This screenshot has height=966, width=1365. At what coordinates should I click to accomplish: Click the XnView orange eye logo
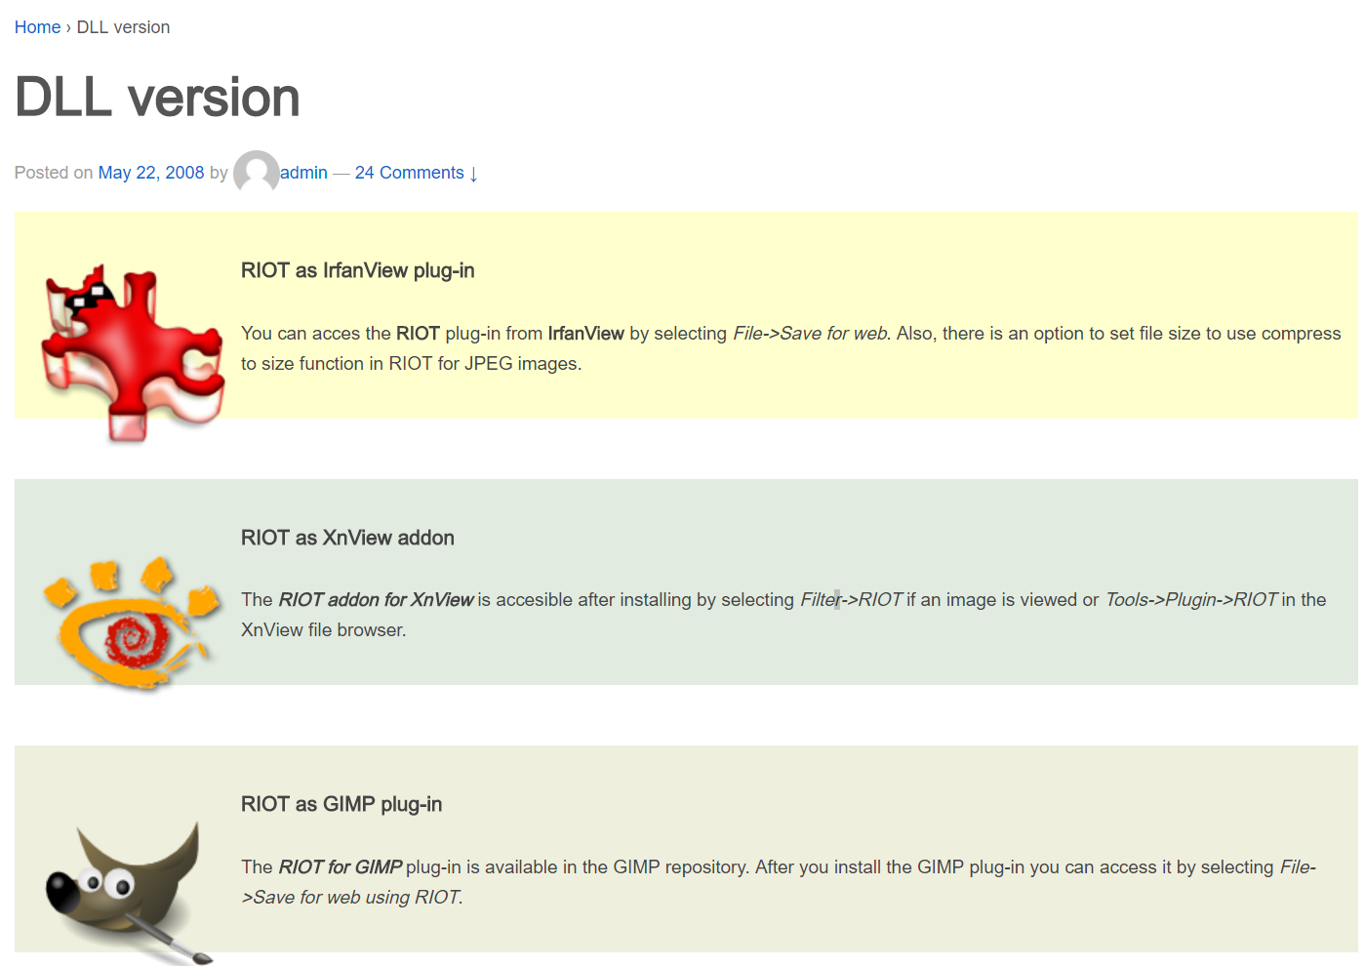[132, 623]
